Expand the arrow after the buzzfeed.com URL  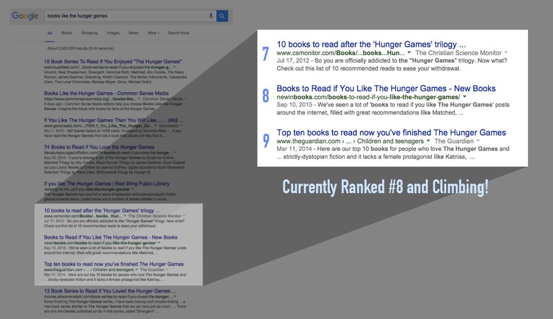point(174,67)
